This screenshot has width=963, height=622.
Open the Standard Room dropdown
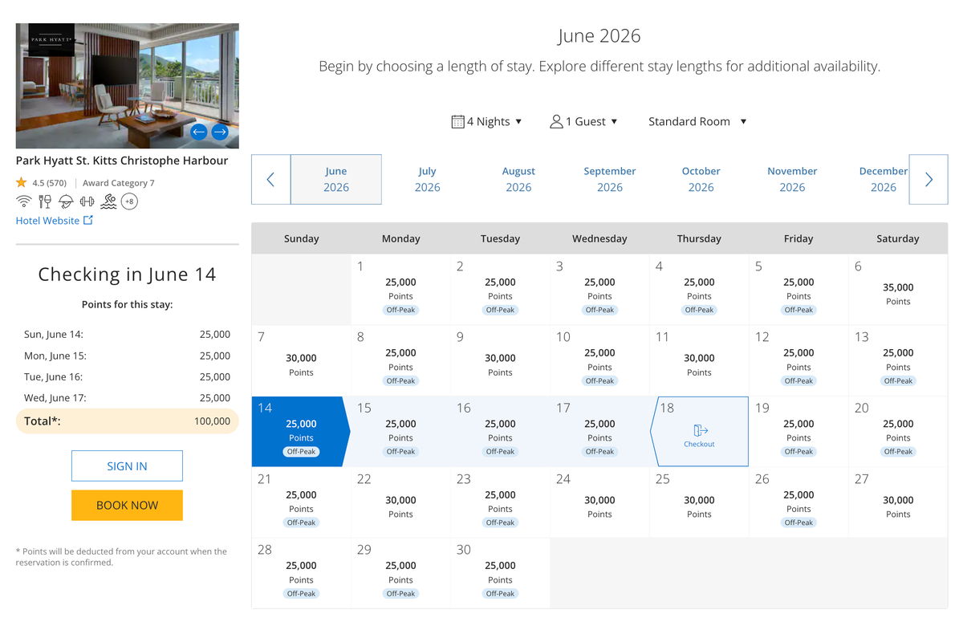(697, 121)
